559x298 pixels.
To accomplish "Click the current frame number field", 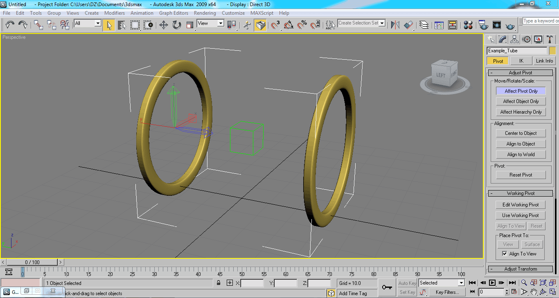I will (492, 292).
